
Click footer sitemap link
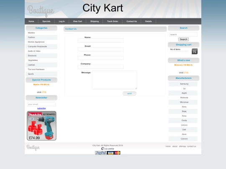(x=182, y=146)
